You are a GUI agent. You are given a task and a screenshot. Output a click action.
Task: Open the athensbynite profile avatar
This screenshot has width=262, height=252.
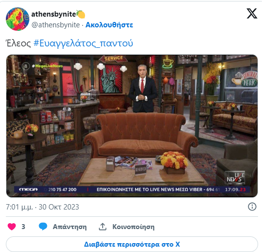point(18,19)
